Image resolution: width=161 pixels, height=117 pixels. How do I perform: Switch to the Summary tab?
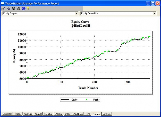pos(7,114)
